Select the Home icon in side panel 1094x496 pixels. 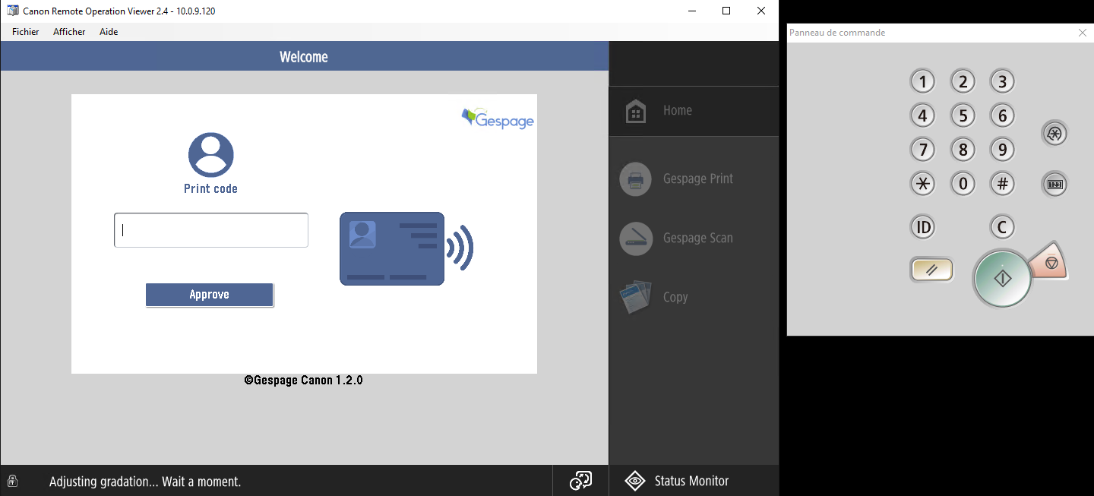point(636,111)
